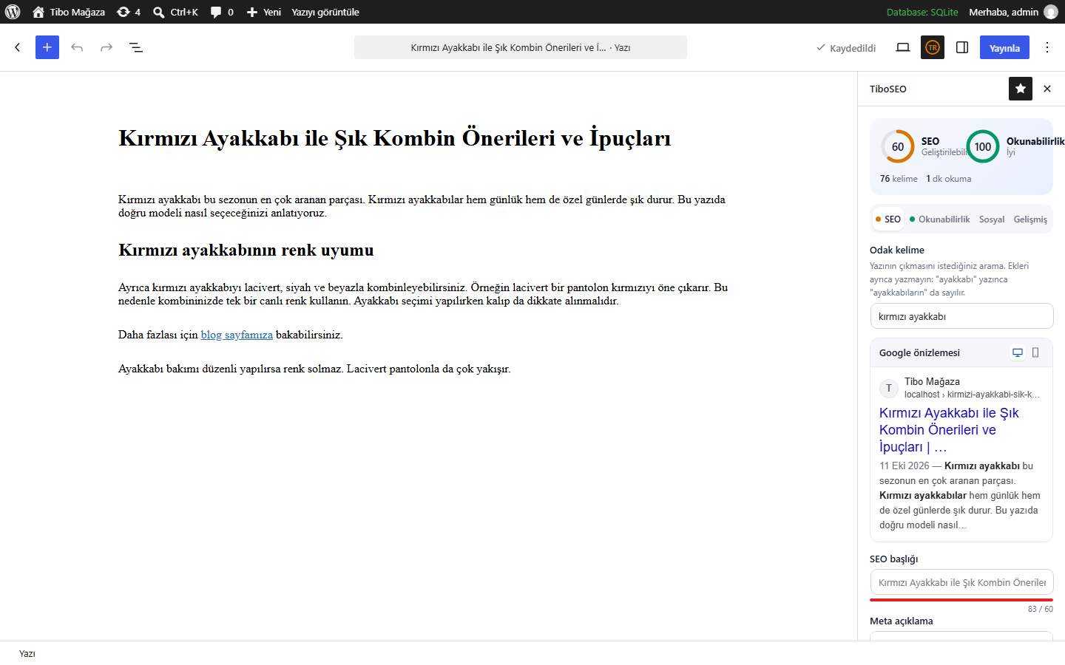Go back with the left chevron

pyautogui.click(x=18, y=47)
